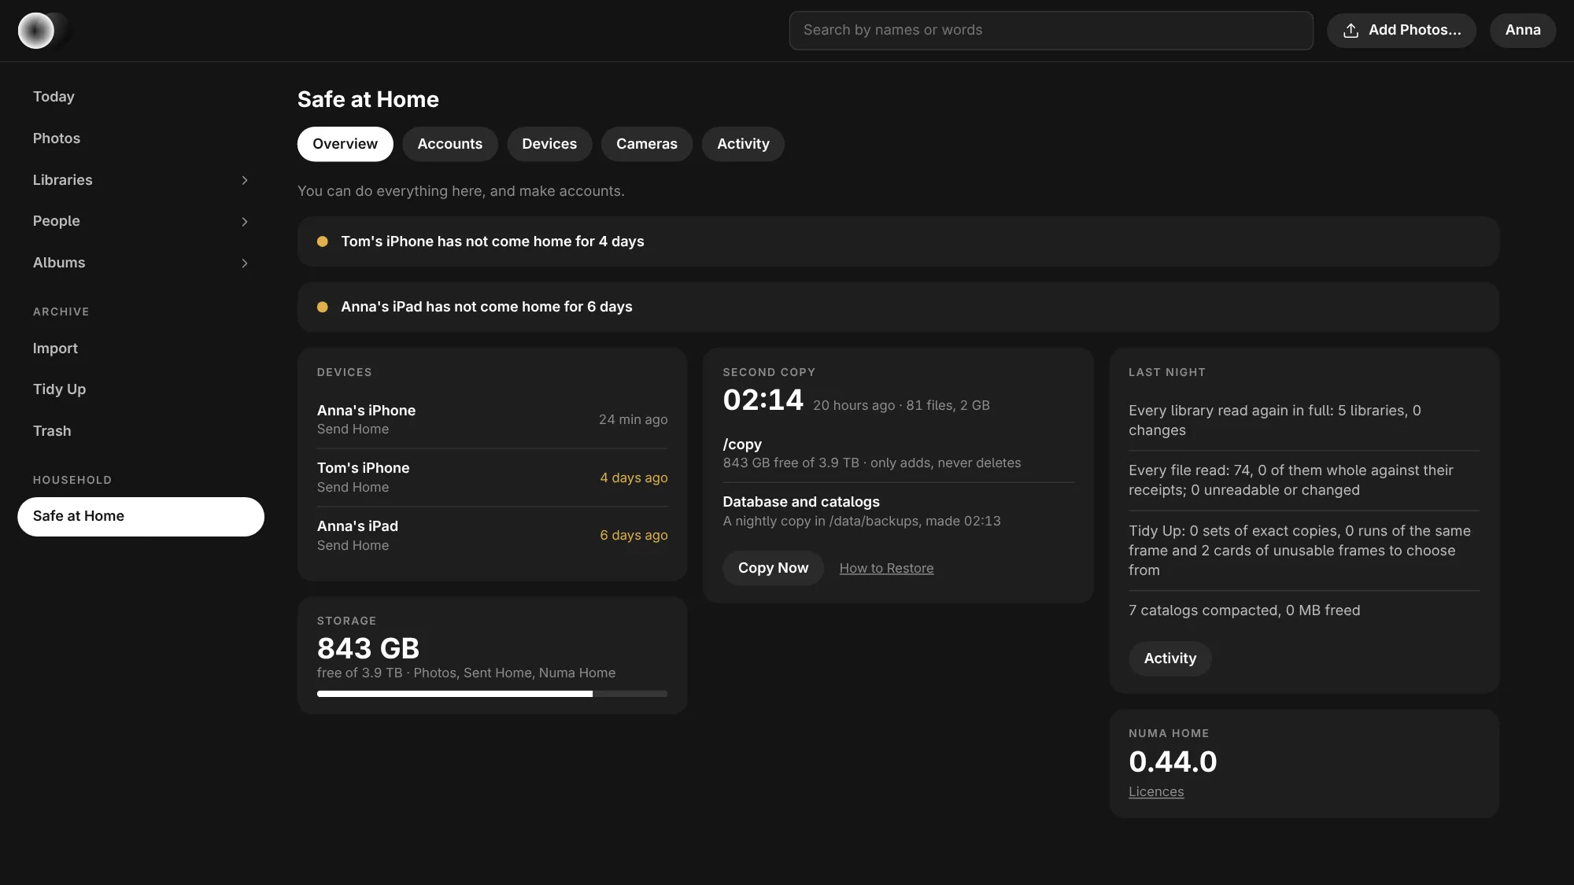The width and height of the screenshot is (1574, 885).
Task: Select Anna's iPhone device row
Action: (492, 419)
